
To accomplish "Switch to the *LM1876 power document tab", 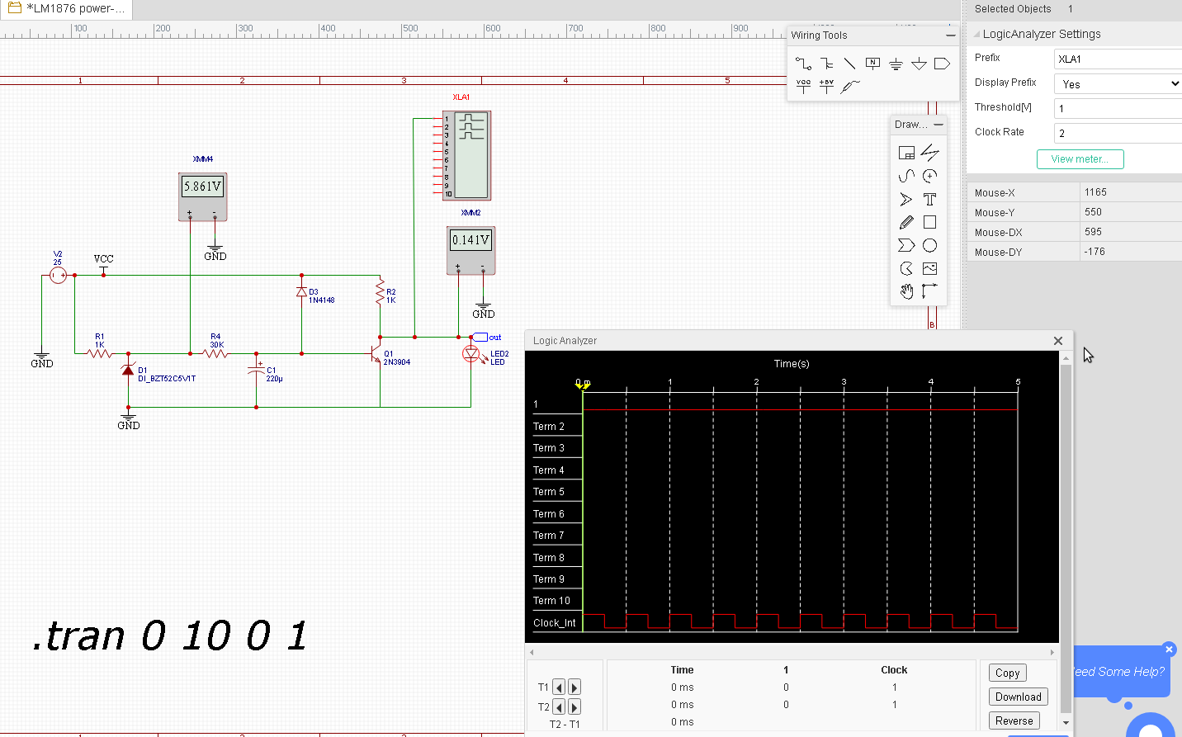I will tap(66, 9).
